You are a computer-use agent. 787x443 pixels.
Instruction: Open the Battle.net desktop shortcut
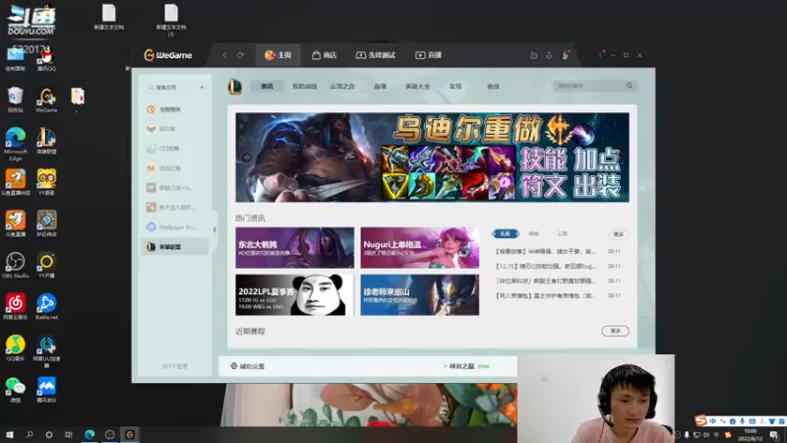point(46,306)
